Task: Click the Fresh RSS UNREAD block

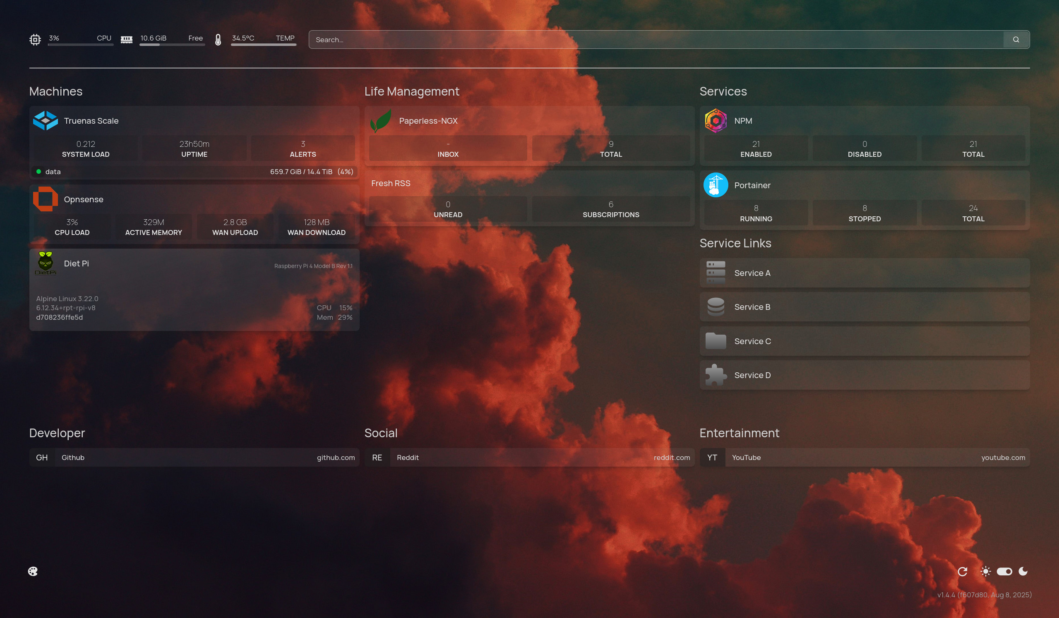Action: [x=448, y=209]
